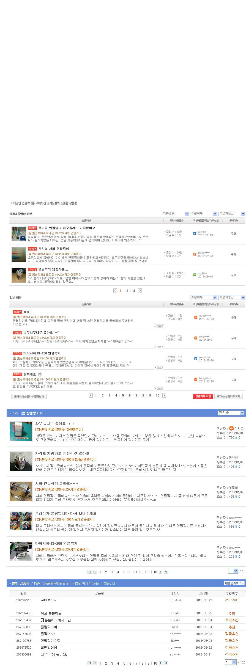
Task: Click next arrow in 일반 리뷰 pagination
Action: click(164, 395)
